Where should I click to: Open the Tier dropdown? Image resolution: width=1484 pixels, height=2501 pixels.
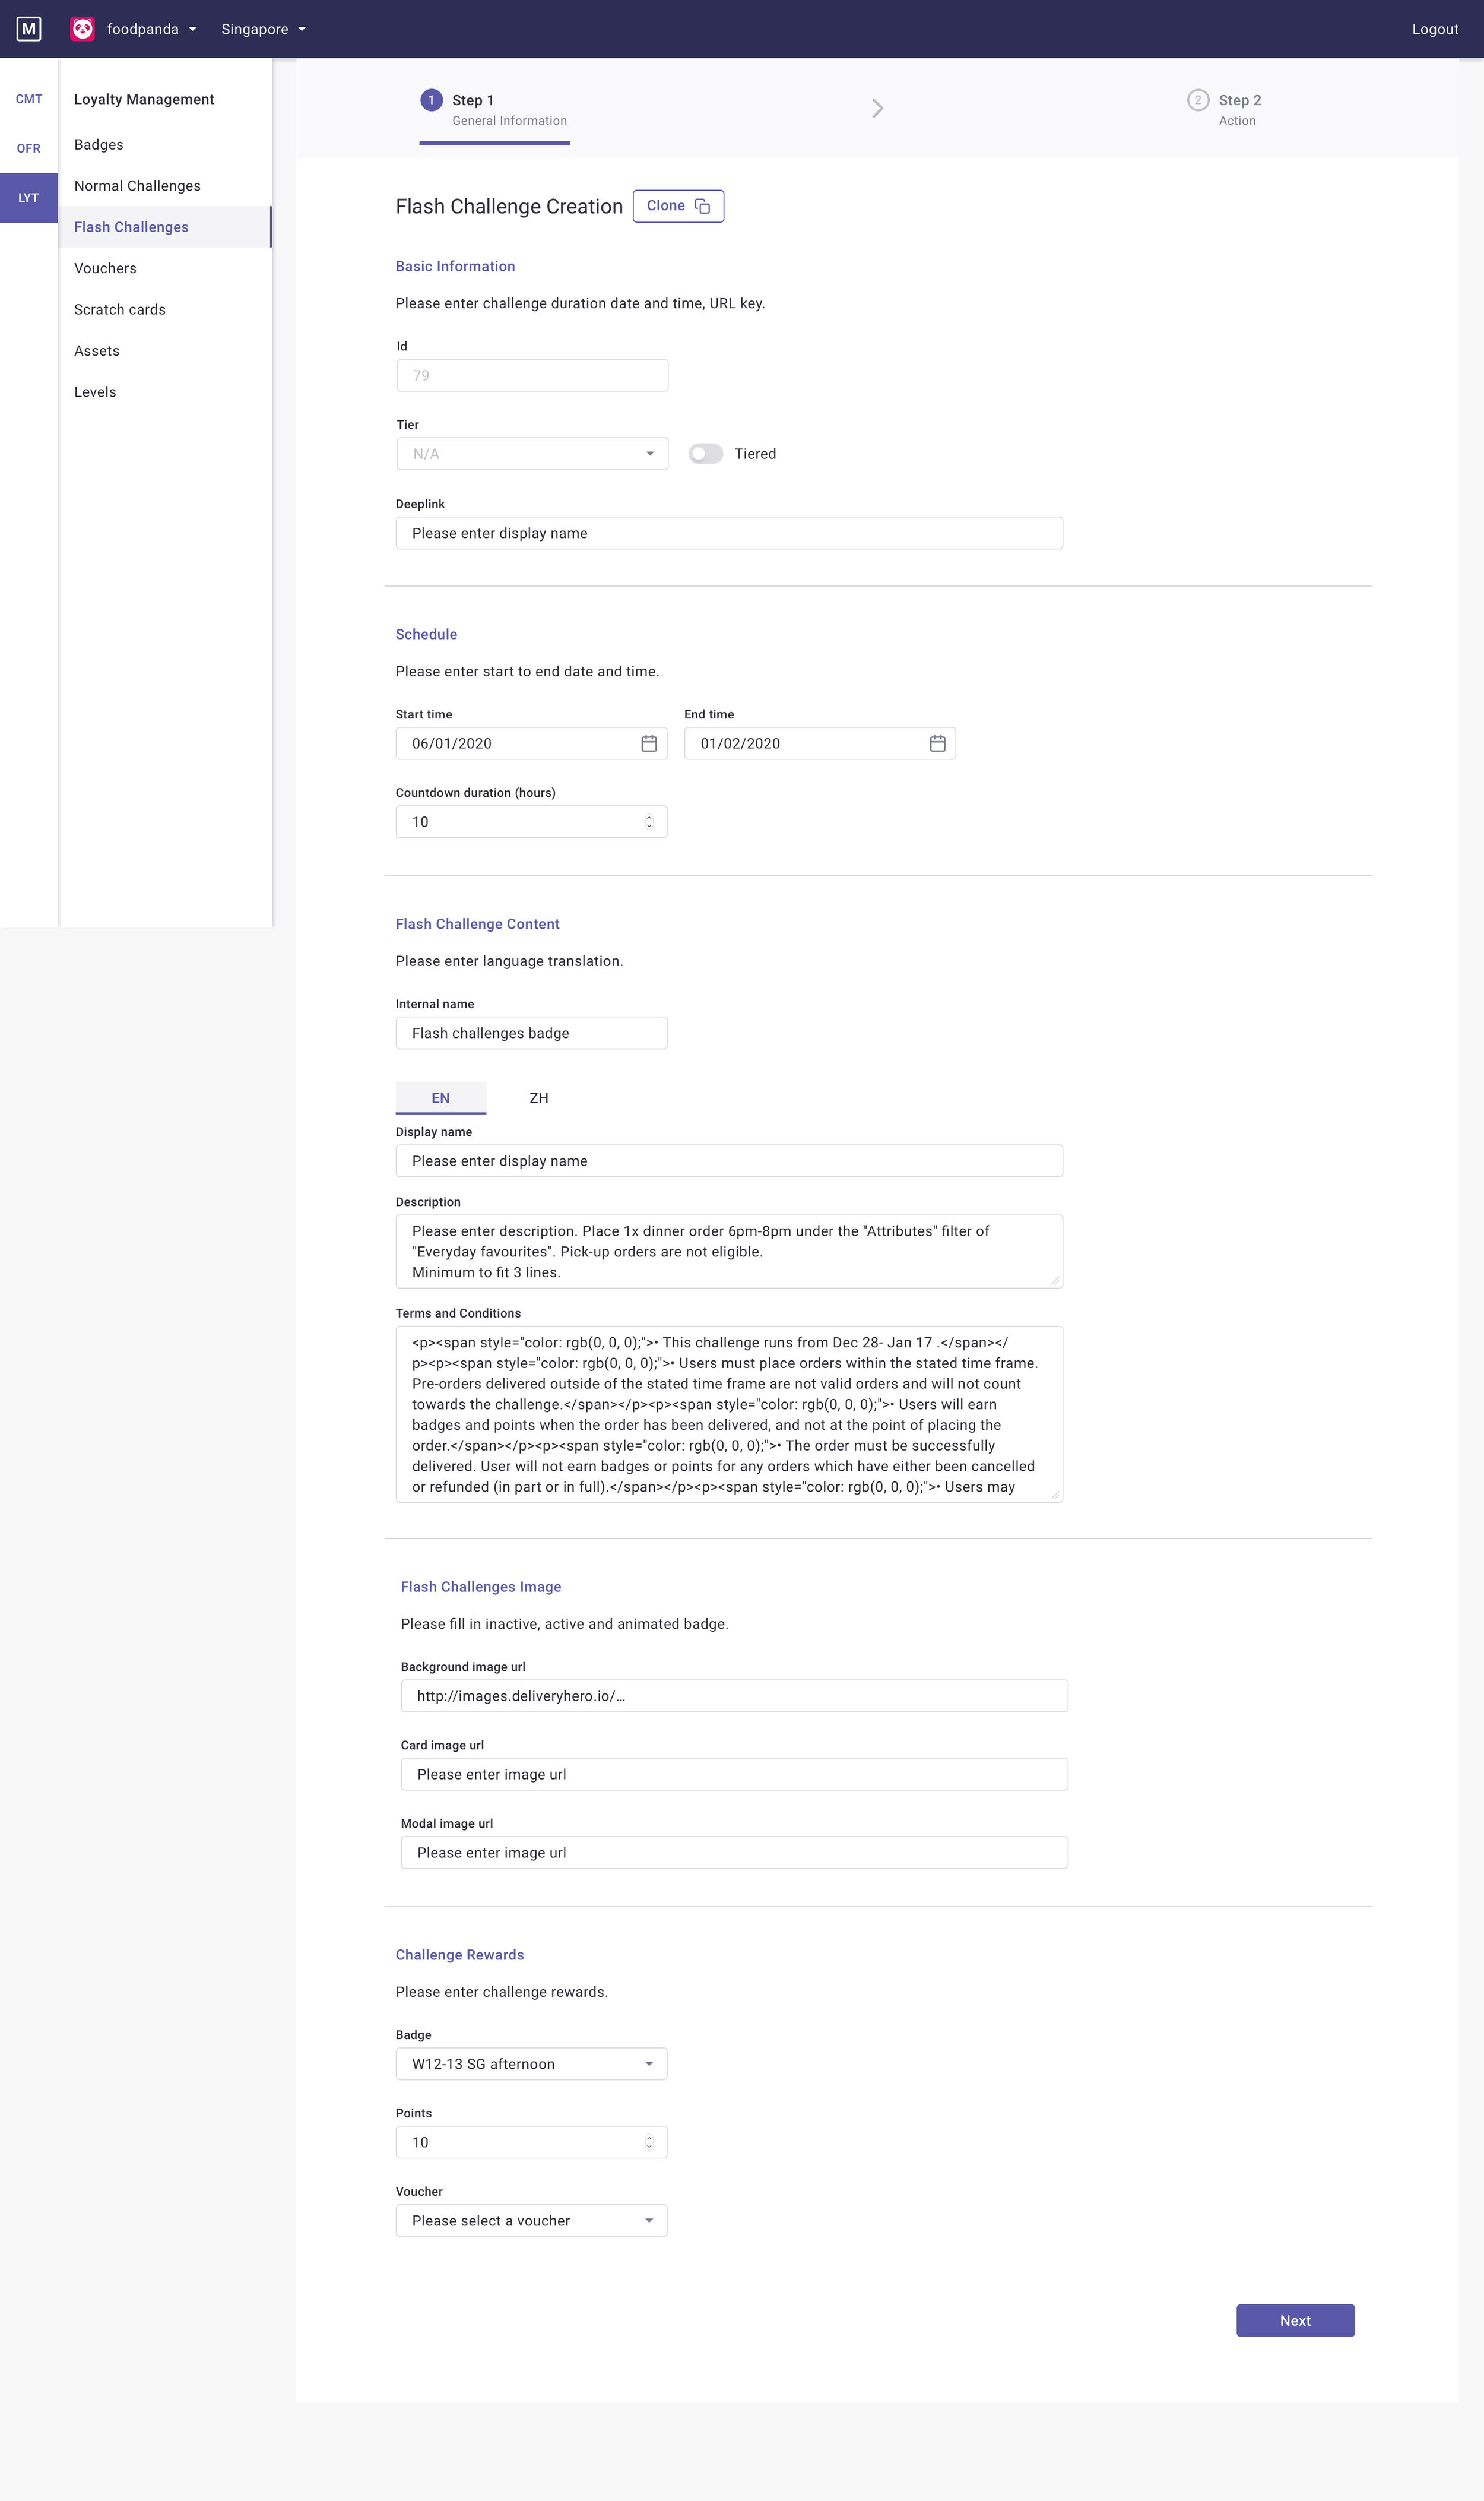point(531,454)
